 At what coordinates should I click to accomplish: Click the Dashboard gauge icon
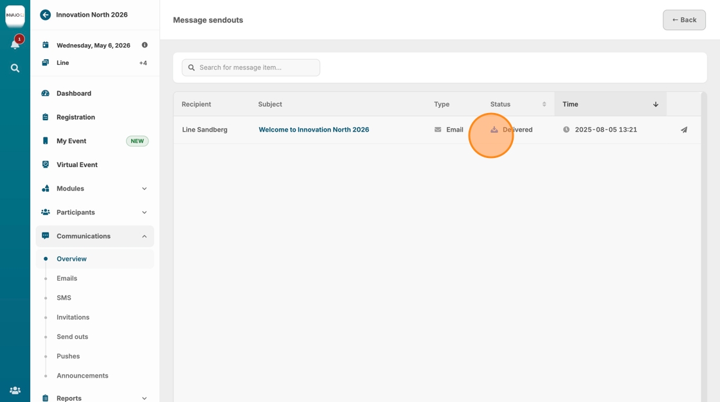[46, 93]
